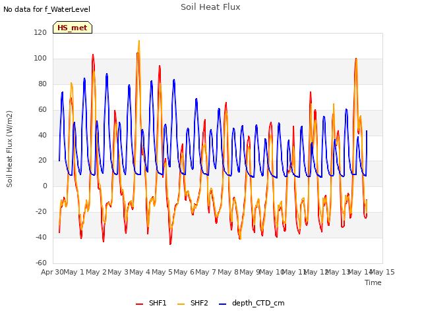Toggle the SHF1 legend entry
The image size is (422, 316).
coord(151,303)
